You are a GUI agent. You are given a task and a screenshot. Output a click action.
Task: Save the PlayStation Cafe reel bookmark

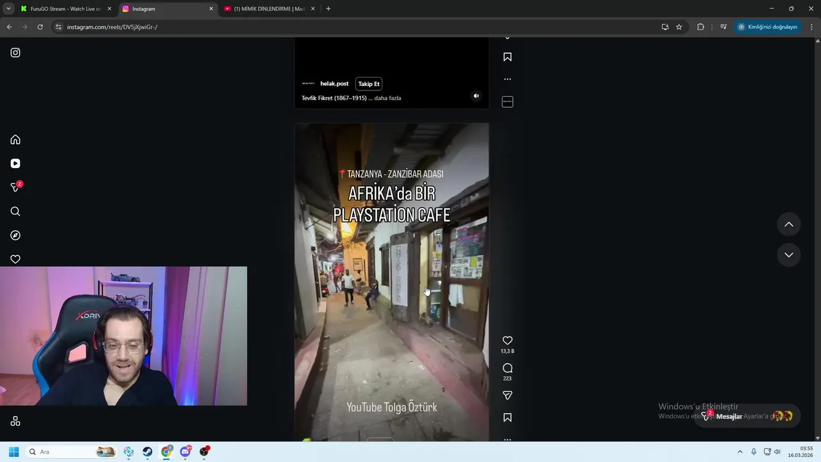[507, 418]
